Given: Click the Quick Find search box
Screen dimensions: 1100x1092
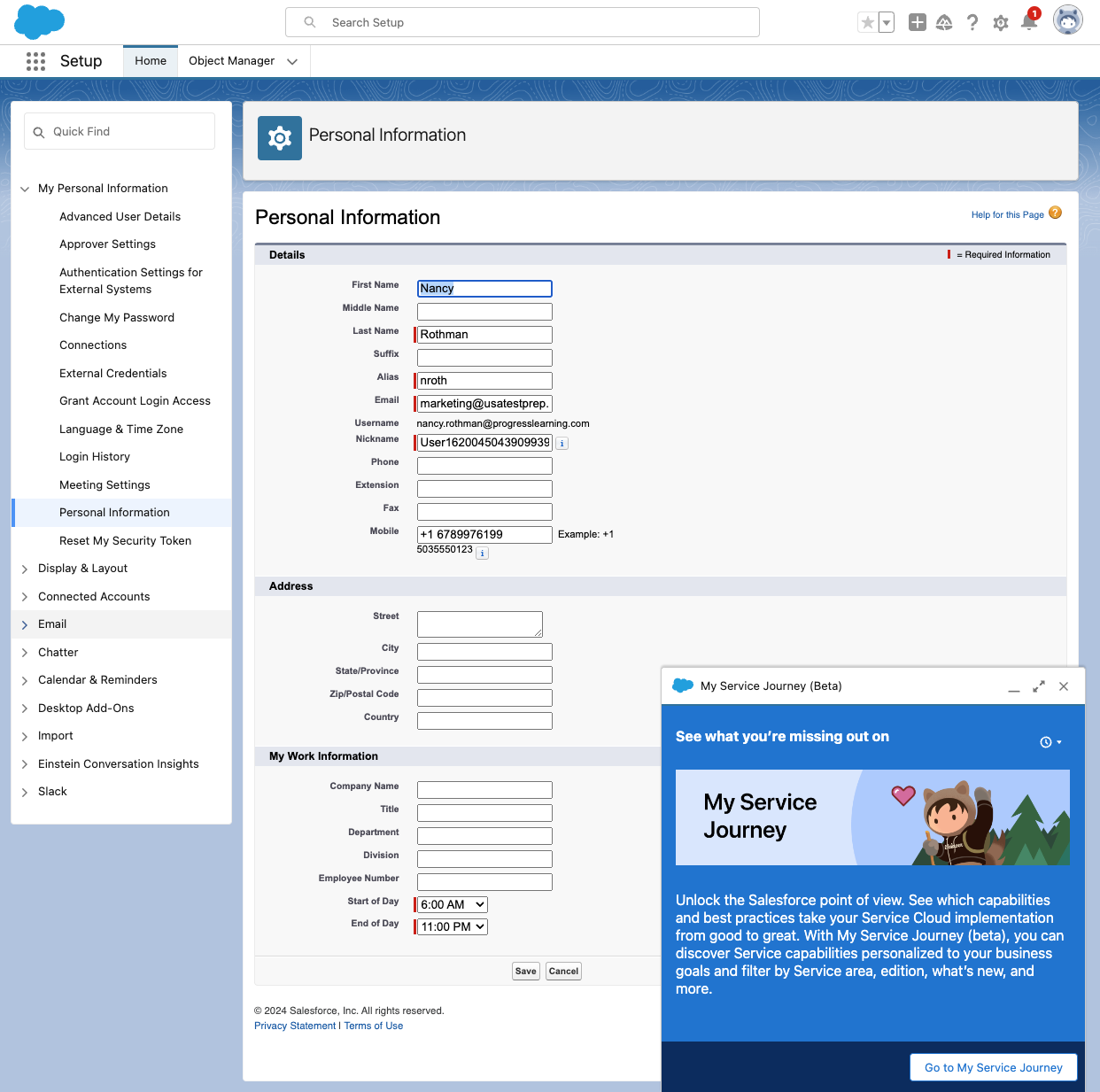Looking at the screenshot, I should (x=120, y=131).
